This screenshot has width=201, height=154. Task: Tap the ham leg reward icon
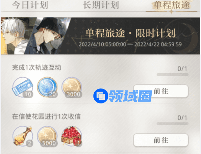23,136
